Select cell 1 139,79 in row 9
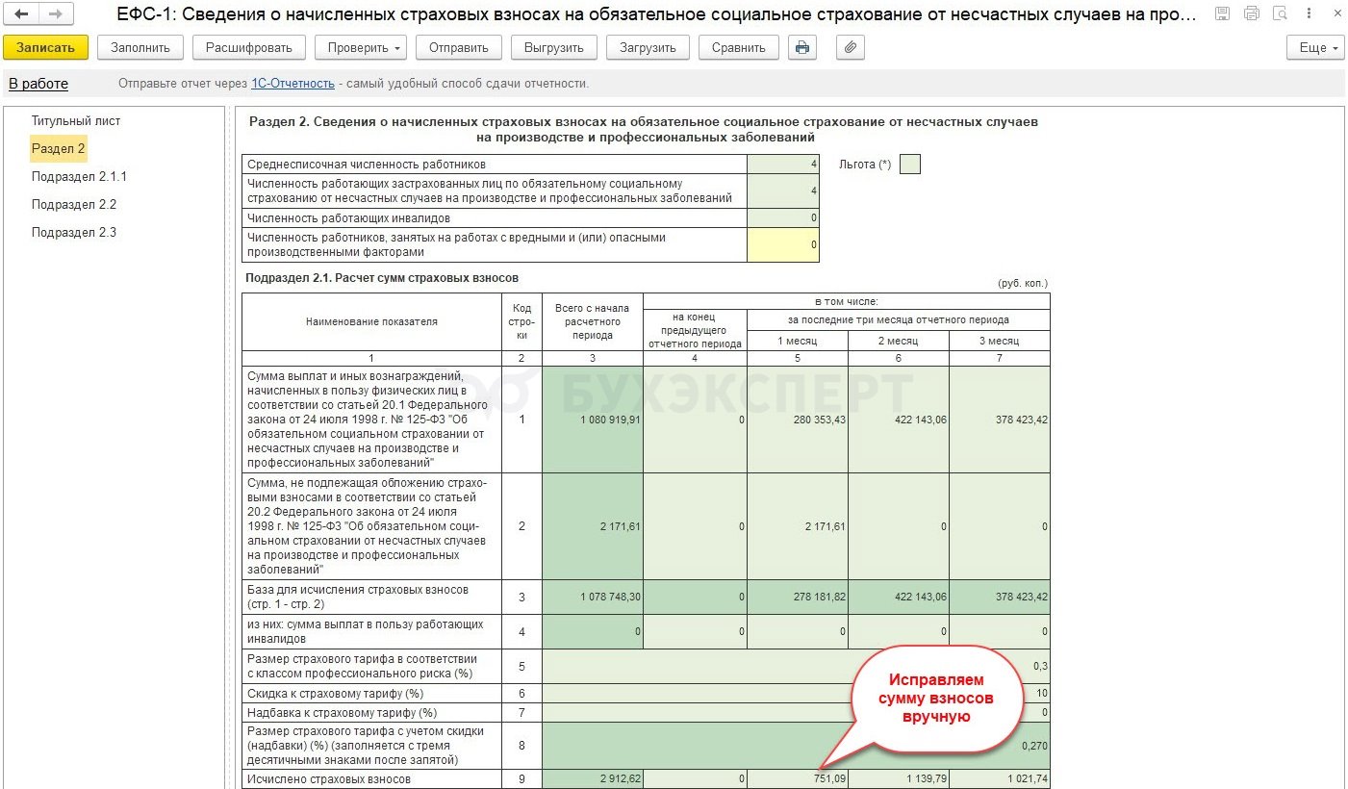 [x=899, y=779]
